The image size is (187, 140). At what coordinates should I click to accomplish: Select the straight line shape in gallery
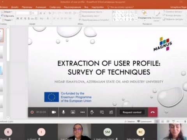[x=118, y=12]
